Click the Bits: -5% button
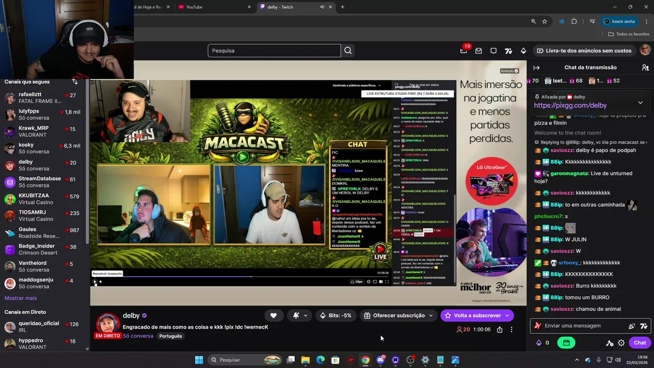 tap(336, 315)
